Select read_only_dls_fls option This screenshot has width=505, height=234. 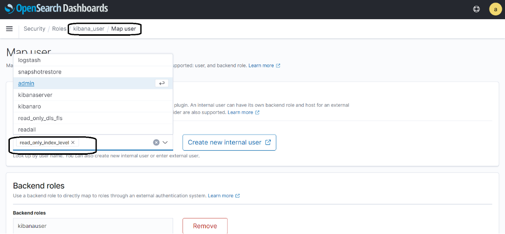tap(93, 118)
